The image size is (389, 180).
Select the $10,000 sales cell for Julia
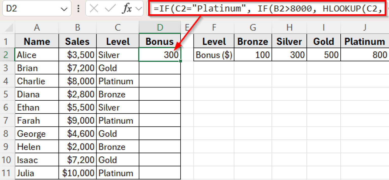tap(77, 173)
